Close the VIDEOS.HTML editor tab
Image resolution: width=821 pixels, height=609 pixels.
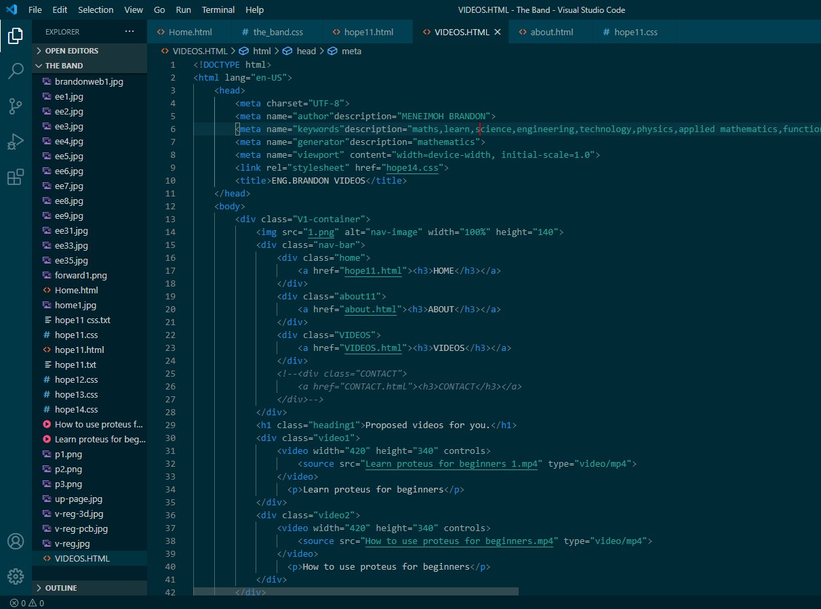tap(497, 32)
